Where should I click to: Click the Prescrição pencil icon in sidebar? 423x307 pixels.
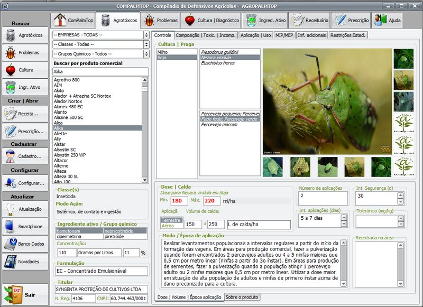pyautogui.click(x=11, y=132)
